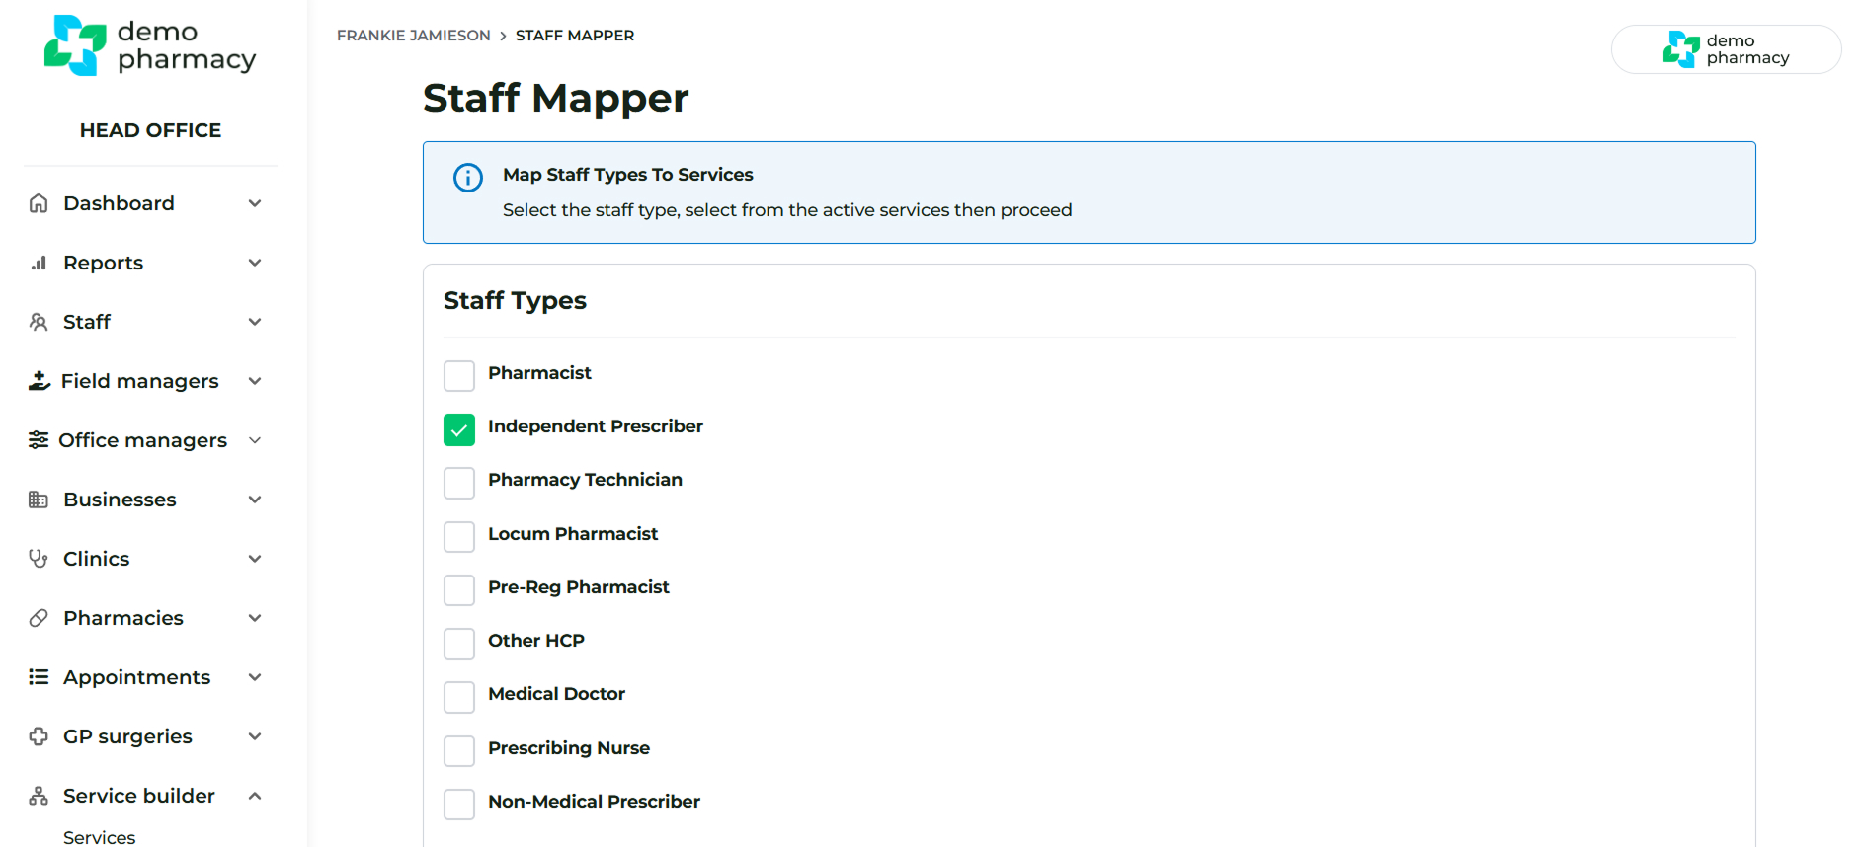Uncheck the Independent Prescriber checkbox
1863x847 pixels.
(459, 429)
